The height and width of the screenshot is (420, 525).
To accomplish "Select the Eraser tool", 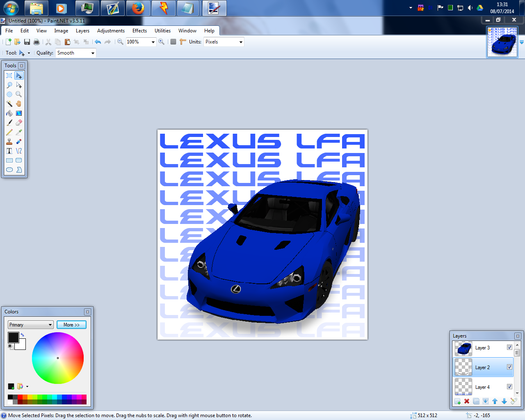I will (19, 123).
